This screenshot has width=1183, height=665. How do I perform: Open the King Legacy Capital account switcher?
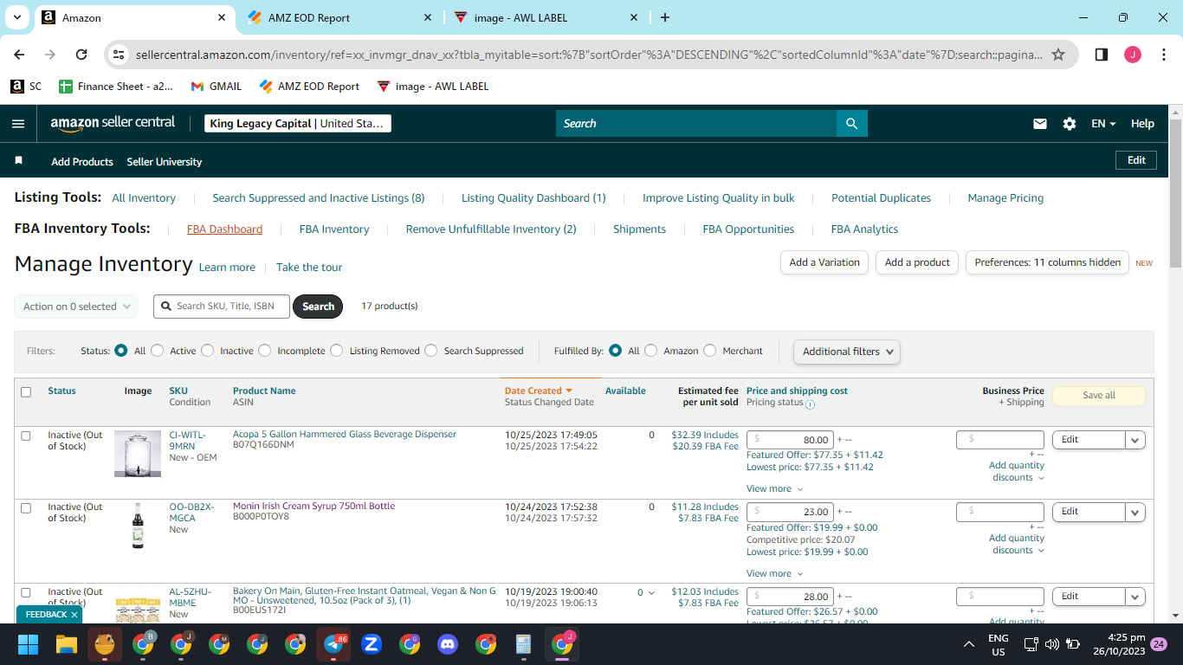click(298, 124)
